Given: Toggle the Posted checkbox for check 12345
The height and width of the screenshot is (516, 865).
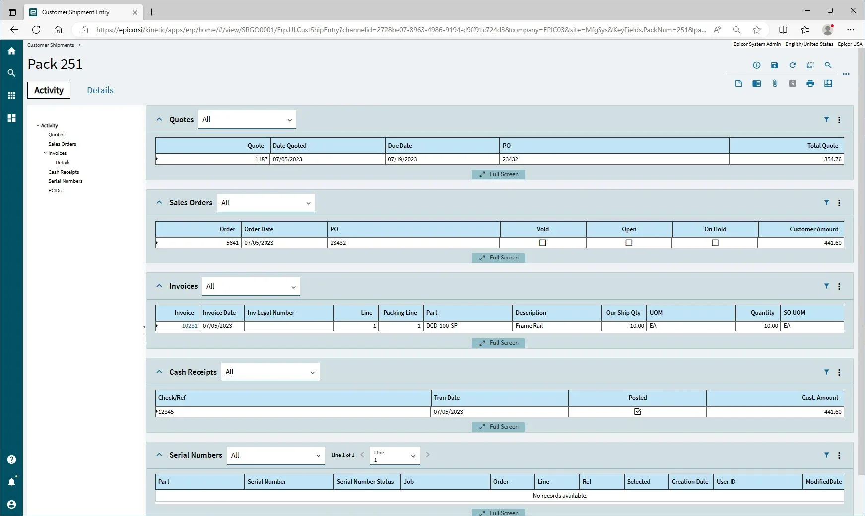Looking at the screenshot, I should tap(637, 412).
